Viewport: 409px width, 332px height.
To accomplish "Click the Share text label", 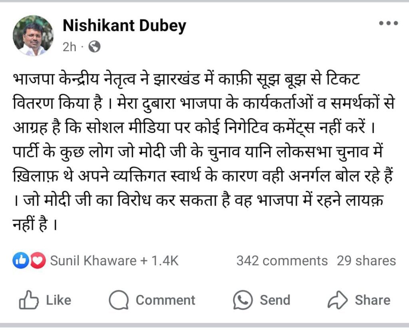I will (x=372, y=300).
